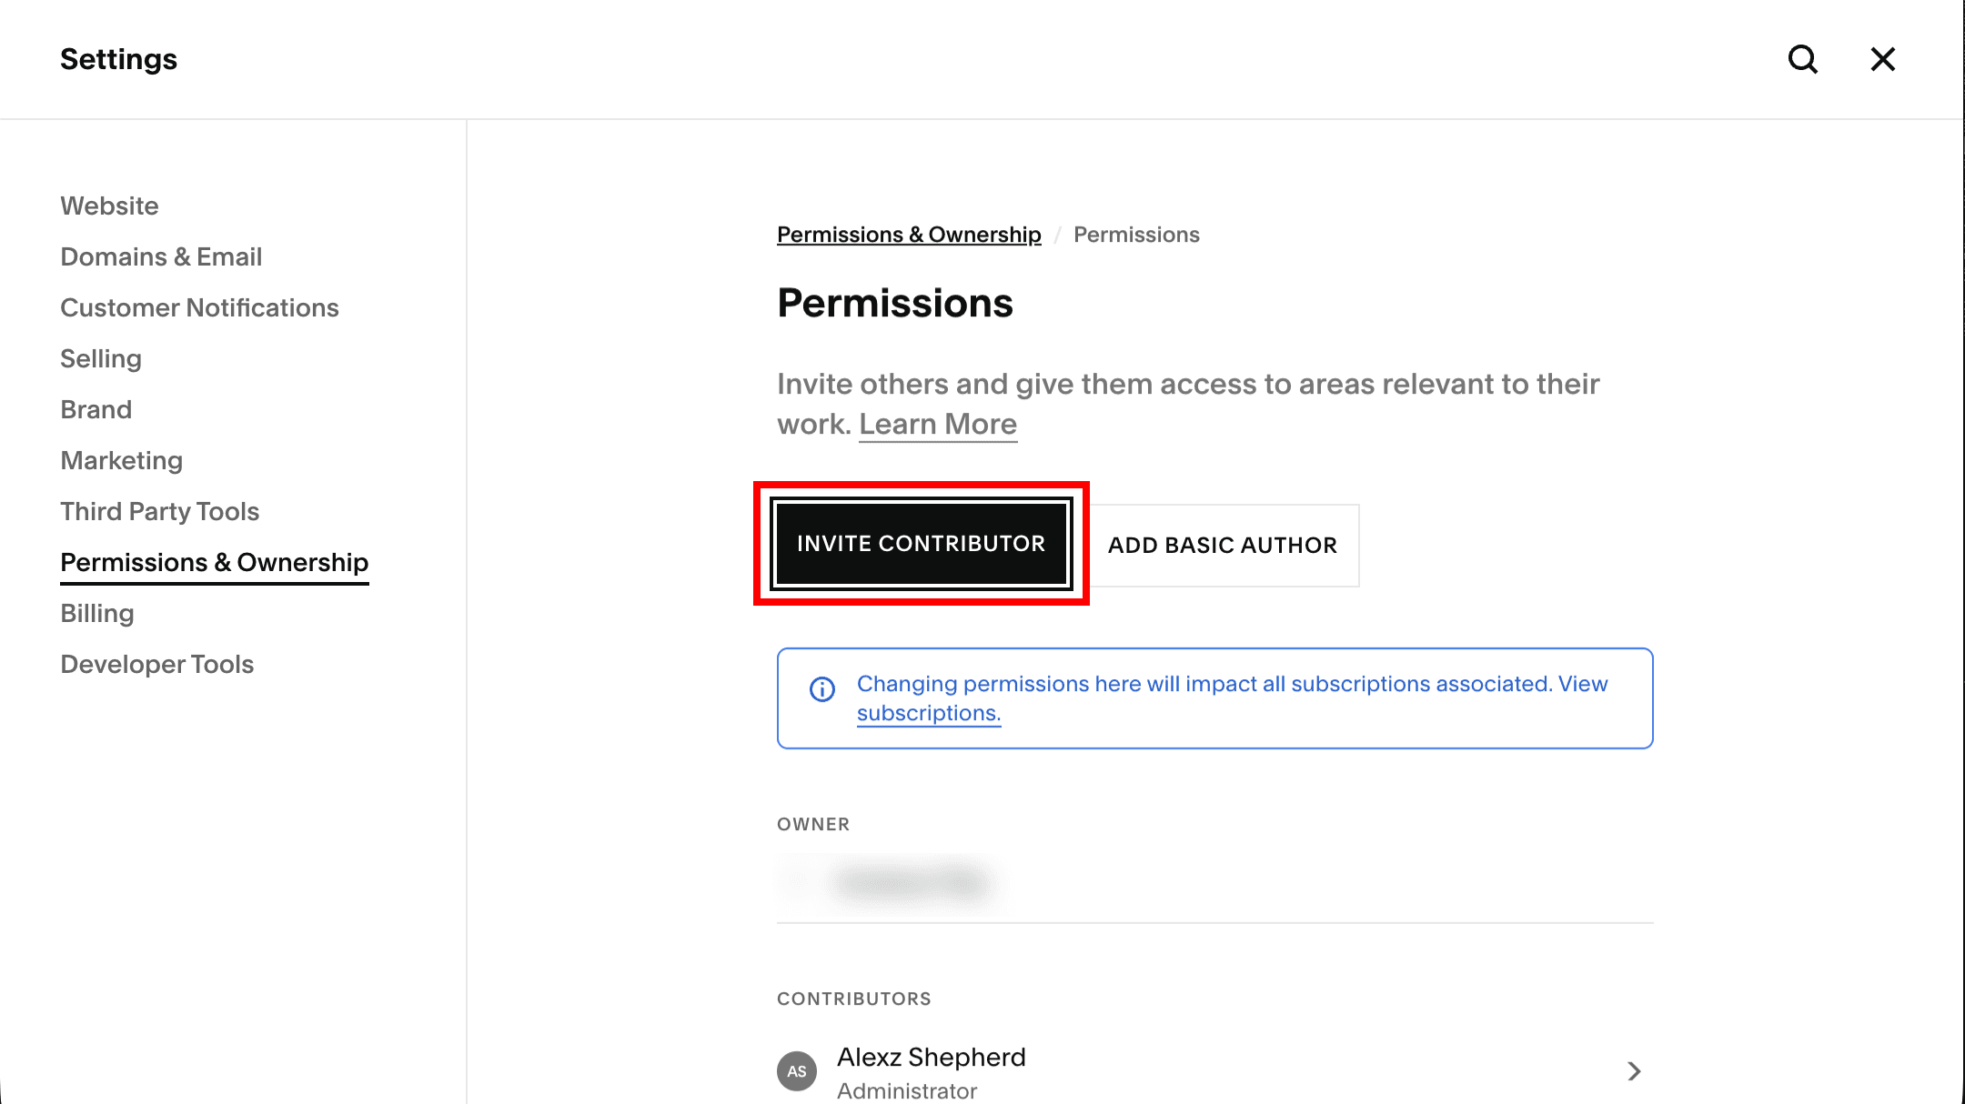Viewport: 1965px width, 1104px height.
Task: Open Domains & Email settings
Action: [x=161, y=256]
